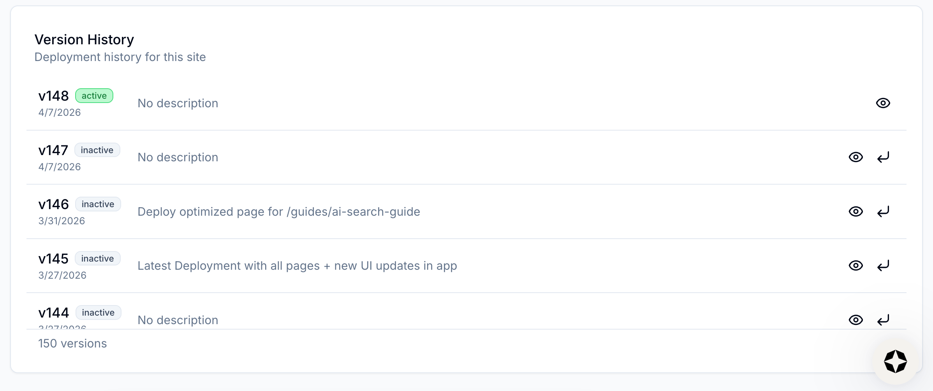Screen dimensions: 933x391
Task: Select the active badge on v148
Action: point(94,95)
